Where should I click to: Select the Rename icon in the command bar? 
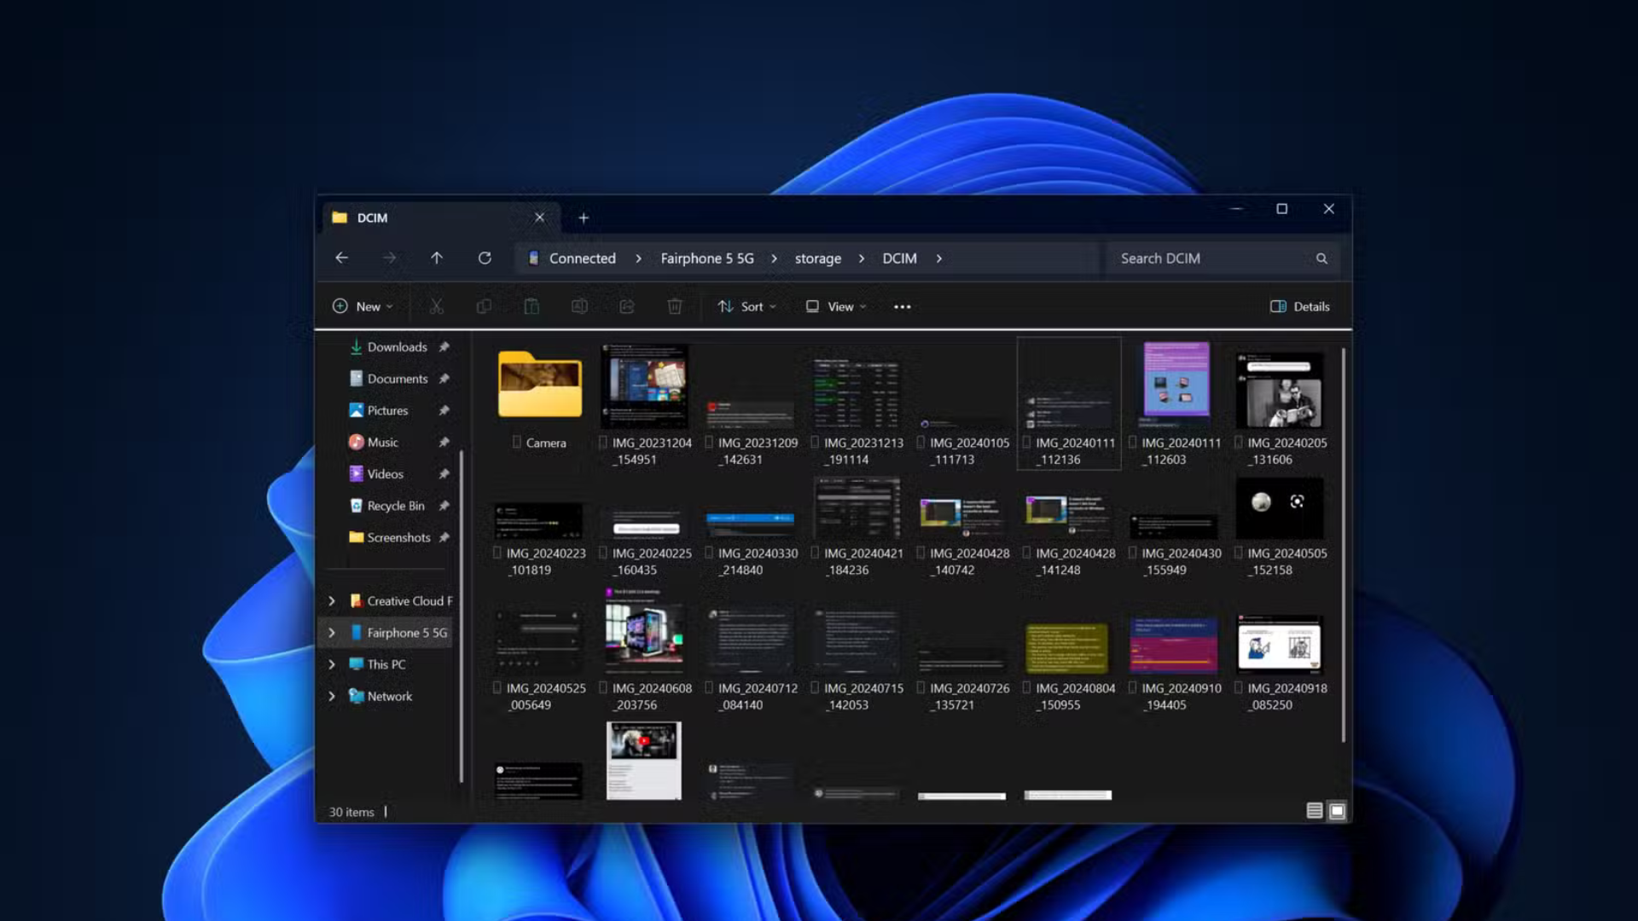[580, 306]
